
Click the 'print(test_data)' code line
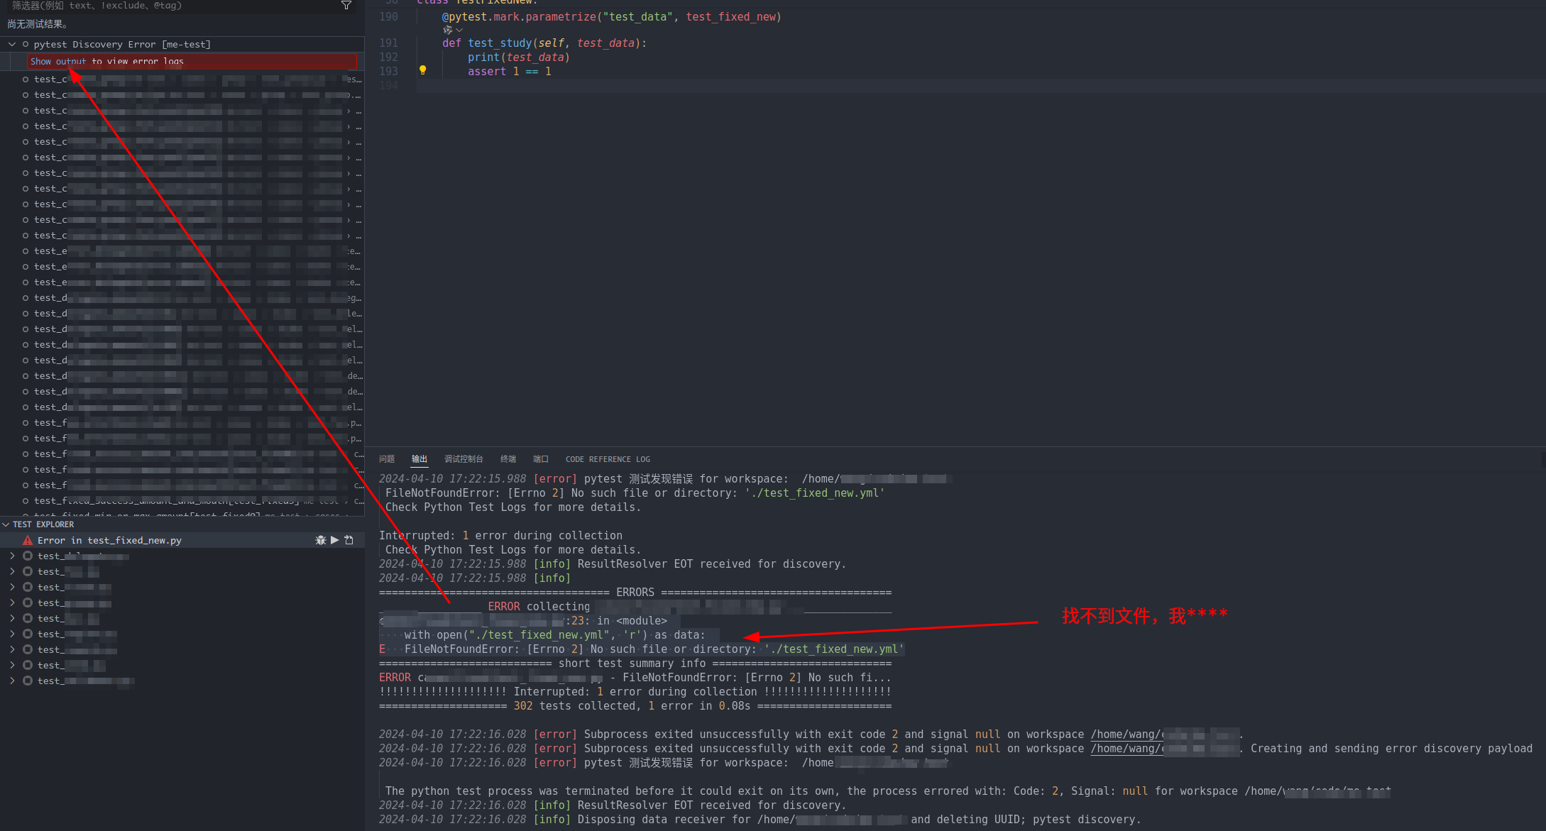(x=519, y=57)
